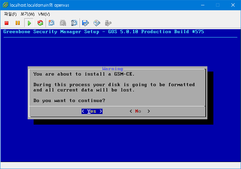Screen dimensions: 241x169
Task: Click the Greenbone Security Manager Setup header
Action: pyautogui.click(x=104, y=32)
